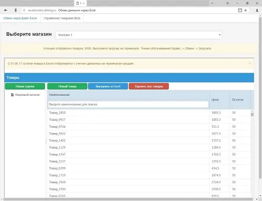Click the Товары panel header
262x201 pixels.
point(129,77)
